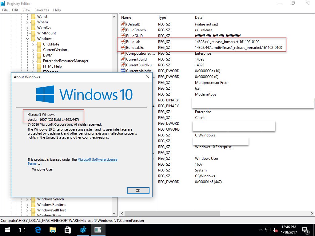The height and width of the screenshot is (236, 315).
Task: Click the (Default) string value icon
Action: click(123, 24)
